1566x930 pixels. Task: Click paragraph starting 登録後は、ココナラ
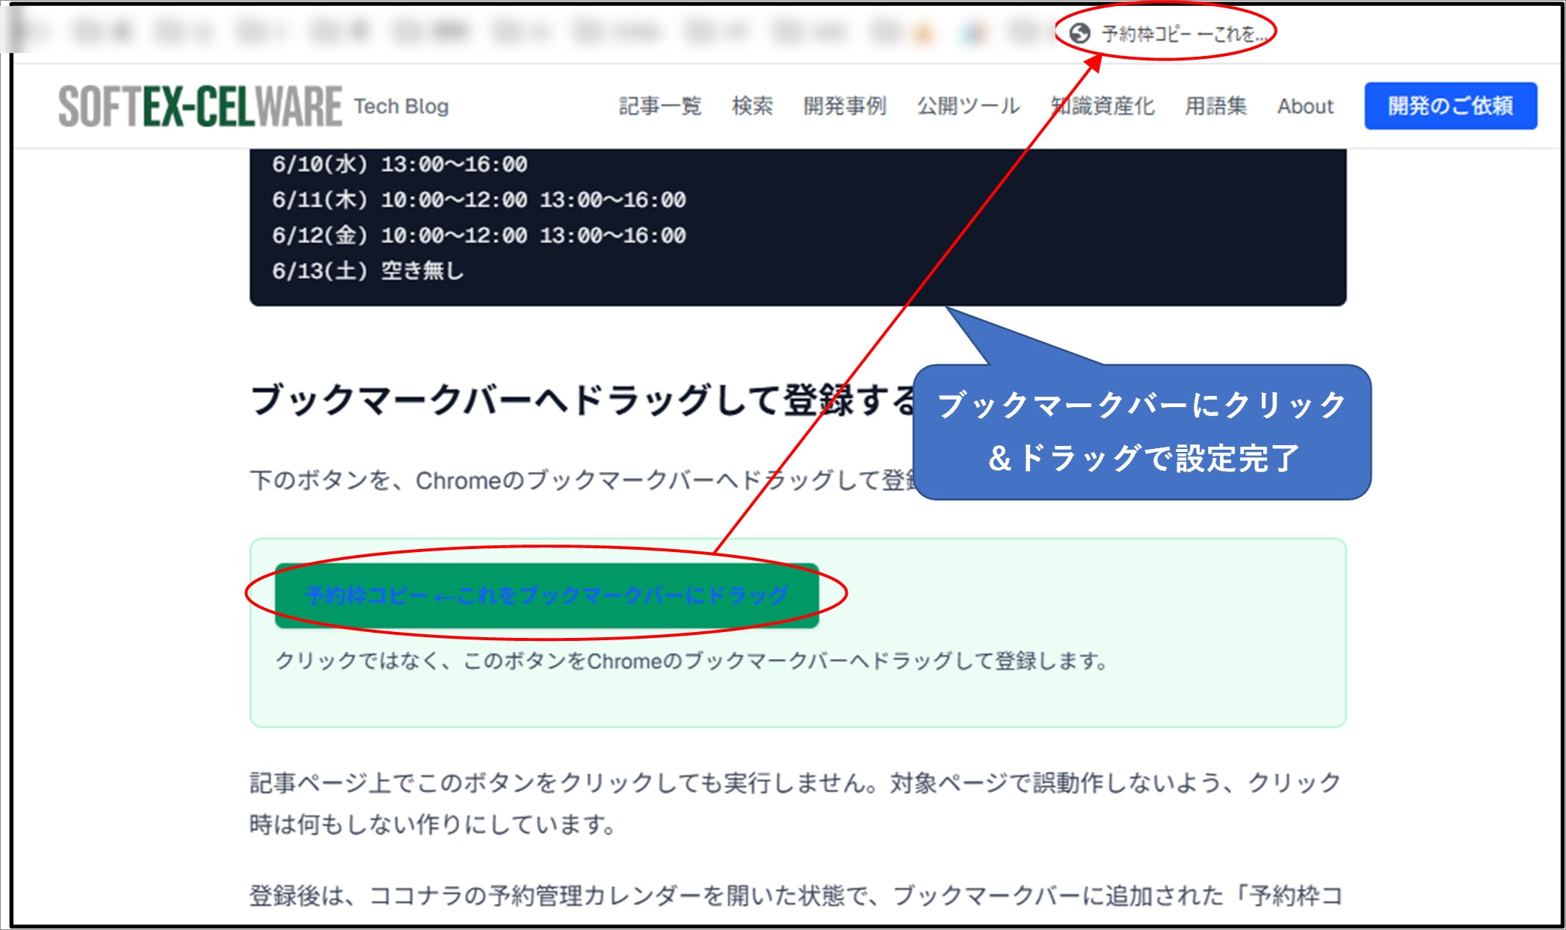click(x=795, y=895)
